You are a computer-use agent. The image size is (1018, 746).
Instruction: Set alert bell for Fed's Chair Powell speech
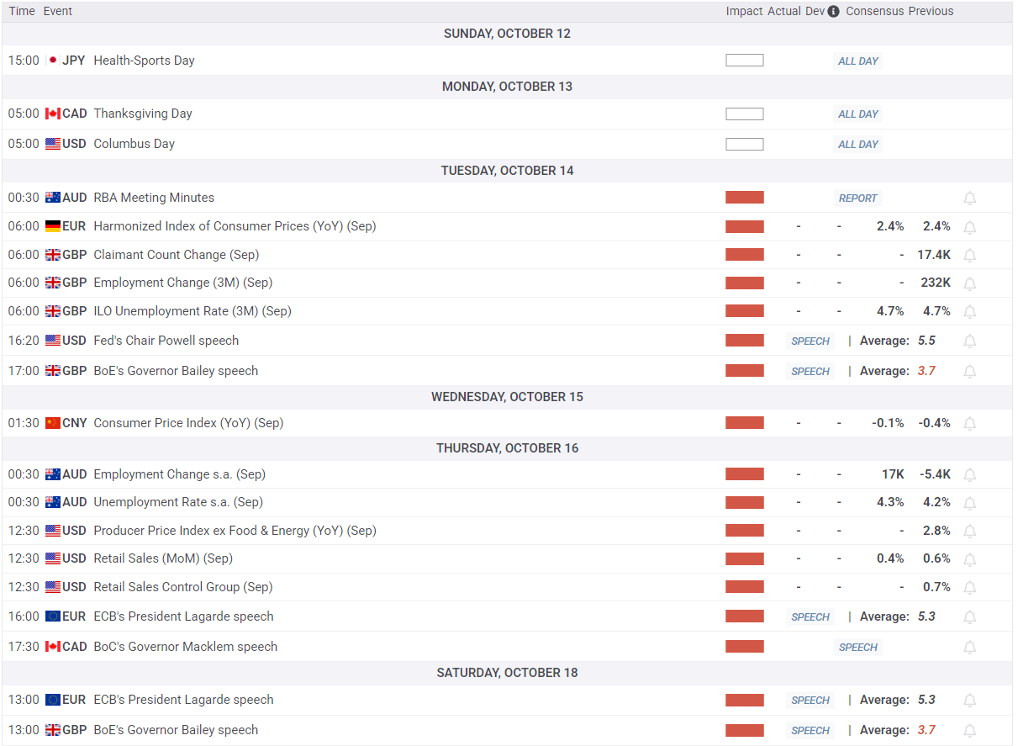pos(969,341)
